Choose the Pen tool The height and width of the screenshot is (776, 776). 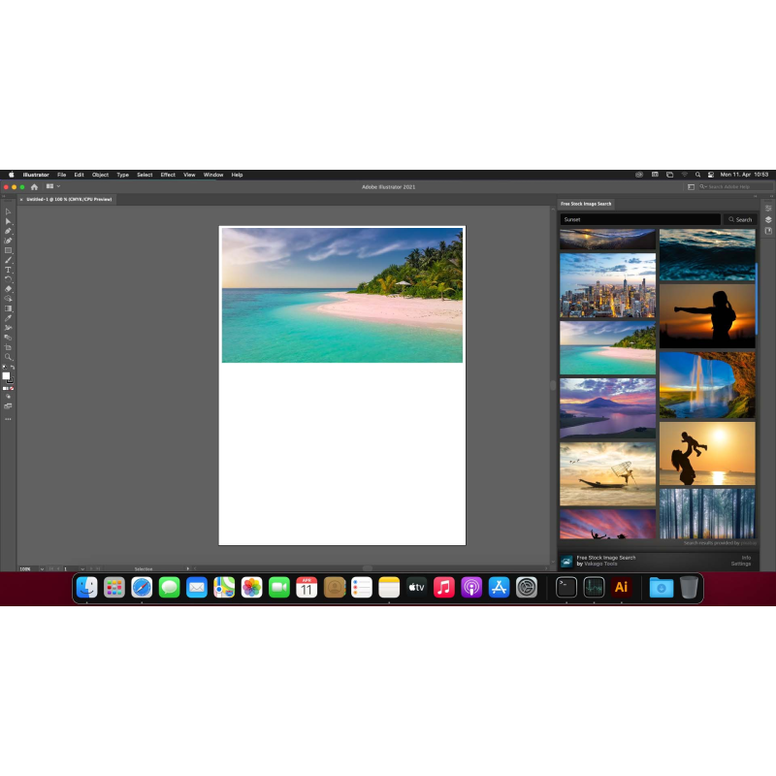pos(8,231)
